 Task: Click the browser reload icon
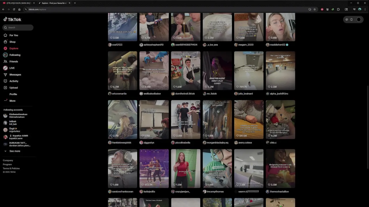coord(14,9)
